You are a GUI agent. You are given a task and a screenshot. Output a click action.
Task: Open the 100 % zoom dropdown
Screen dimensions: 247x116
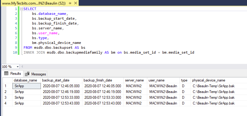pyautogui.click(x=18, y=67)
